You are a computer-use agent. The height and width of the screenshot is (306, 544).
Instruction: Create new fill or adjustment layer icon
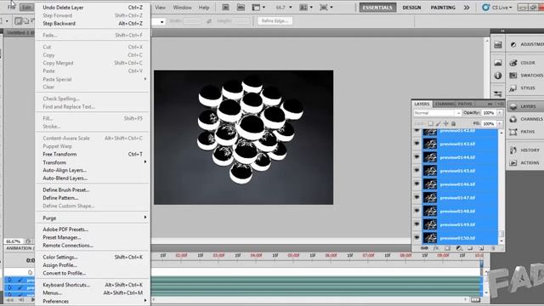(459, 248)
